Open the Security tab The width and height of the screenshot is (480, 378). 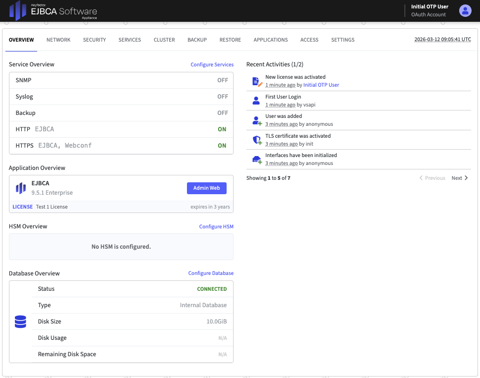94,40
